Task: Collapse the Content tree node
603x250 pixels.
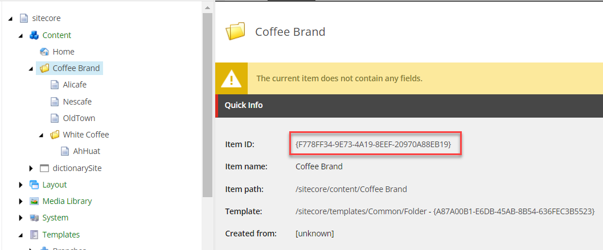Action: (20, 35)
